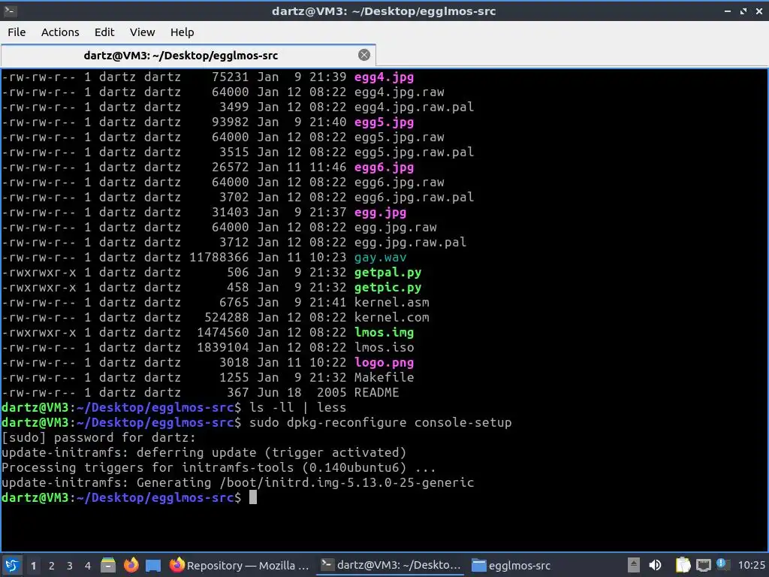This screenshot has height=577, width=769.
Task: Maximize the terminal window
Action: 743,11
